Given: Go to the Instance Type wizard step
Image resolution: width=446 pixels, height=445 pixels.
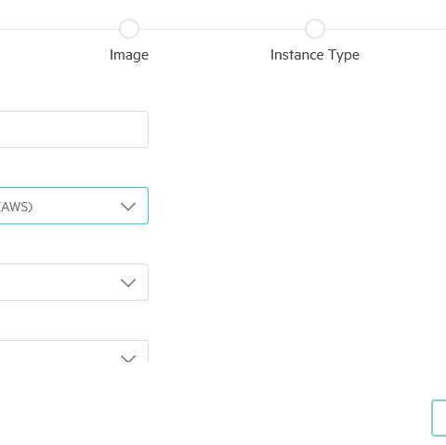Looking at the screenshot, I should point(315,55).
